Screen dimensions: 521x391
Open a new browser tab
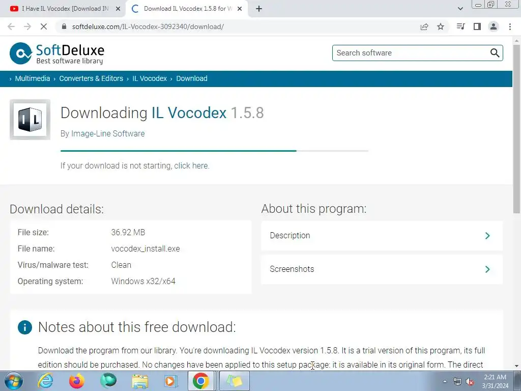[x=259, y=9]
